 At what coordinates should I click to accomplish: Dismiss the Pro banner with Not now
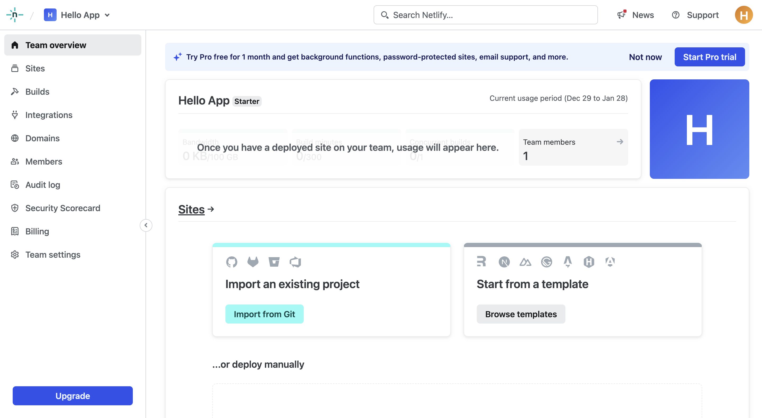pos(645,57)
